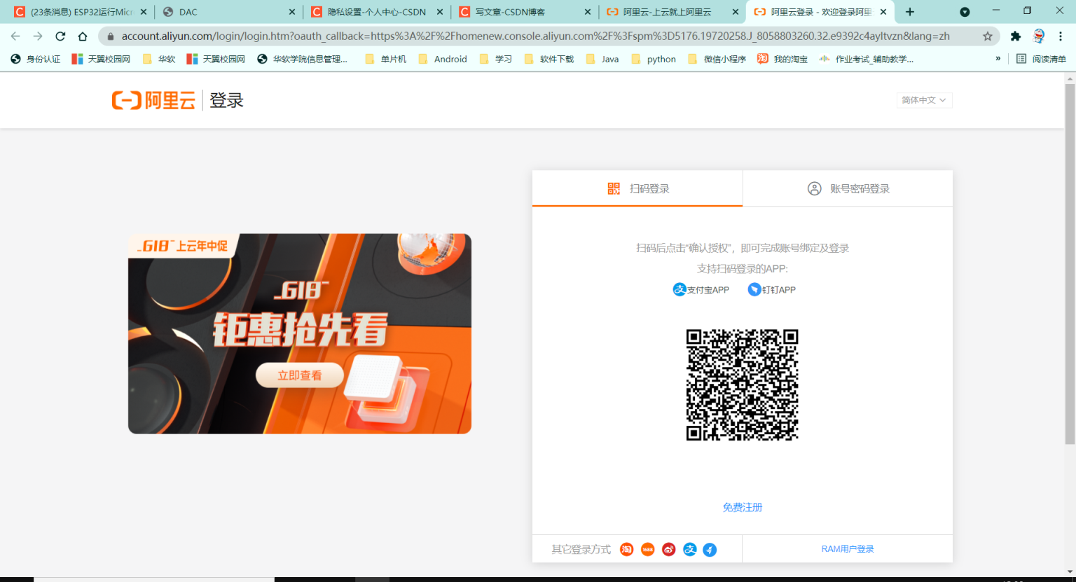This screenshot has height=582, width=1076.
Task: Close the 写文章-CSDN博客 tab
Action: click(588, 12)
